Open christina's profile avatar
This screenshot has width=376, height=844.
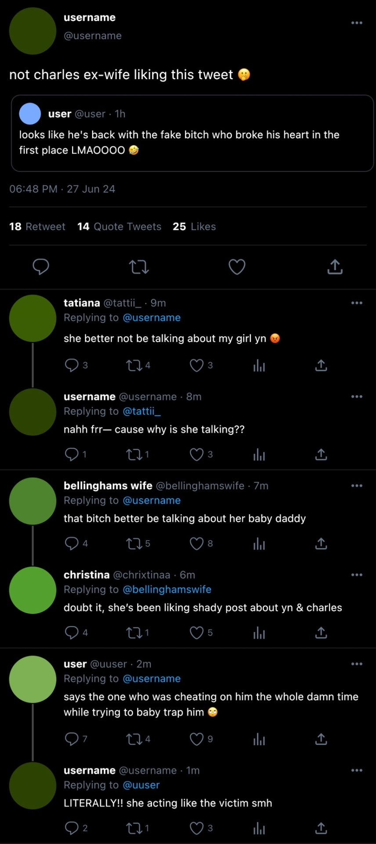(33, 590)
